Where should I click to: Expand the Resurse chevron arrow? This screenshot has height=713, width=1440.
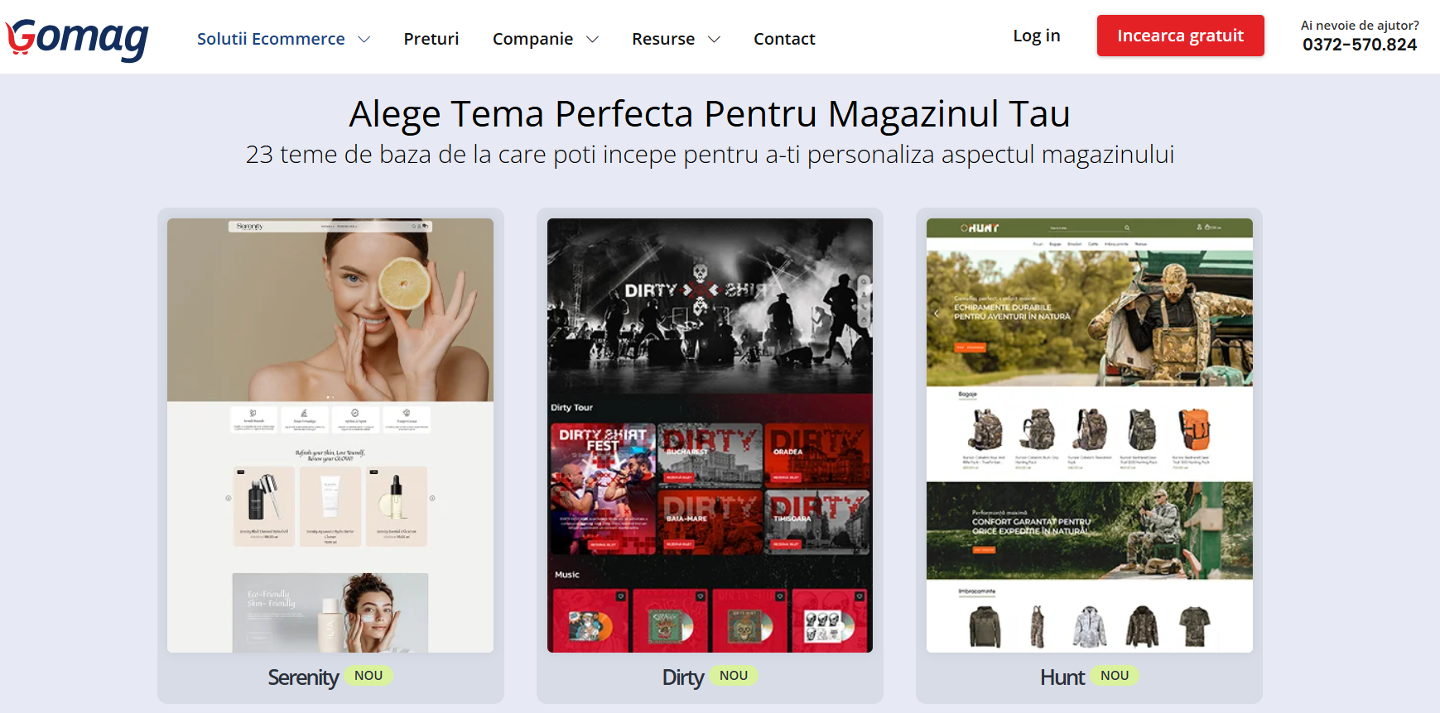coord(714,40)
